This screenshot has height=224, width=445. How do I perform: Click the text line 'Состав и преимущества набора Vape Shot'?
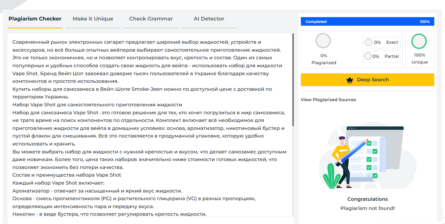click(x=67, y=175)
